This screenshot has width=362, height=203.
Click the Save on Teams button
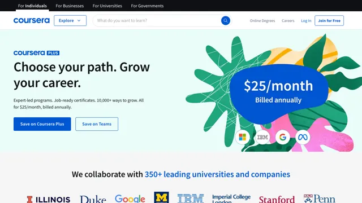[x=97, y=124]
